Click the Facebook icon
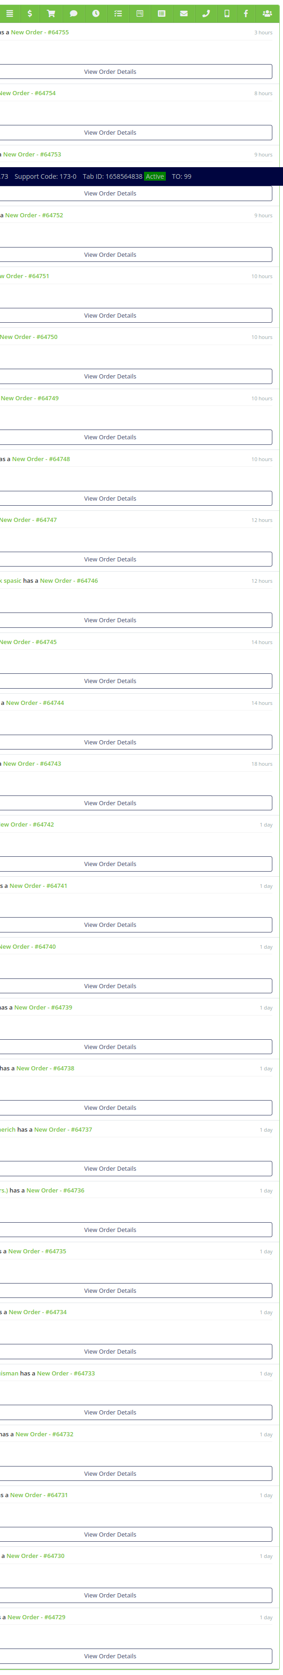The height and width of the screenshot is (1675, 283). click(246, 13)
